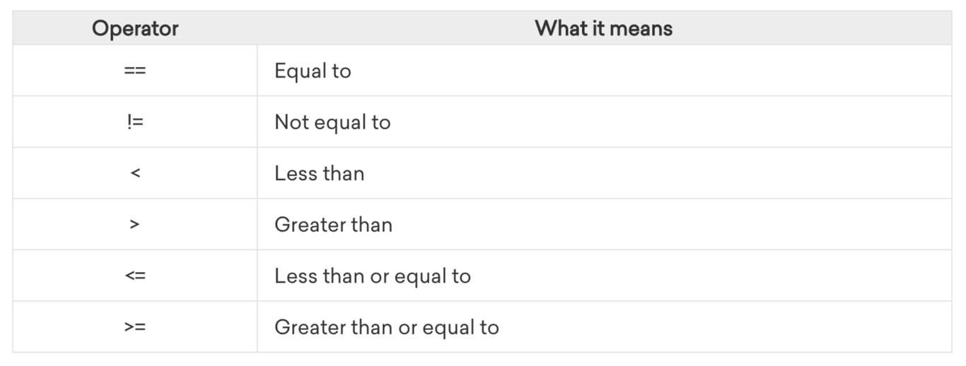Click 'or' in 'Greater than or equal to'
The width and height of the screenshot is (966, 366).
click(x=408, y=328)
